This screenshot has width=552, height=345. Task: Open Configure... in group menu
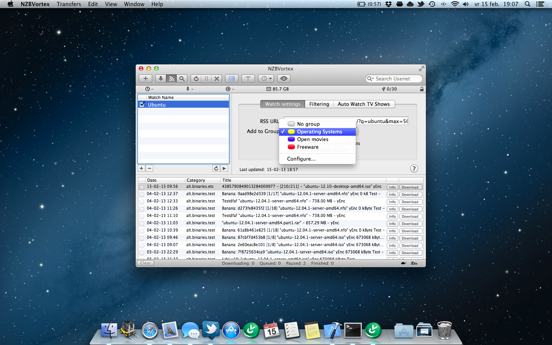(x=317, y=159)
